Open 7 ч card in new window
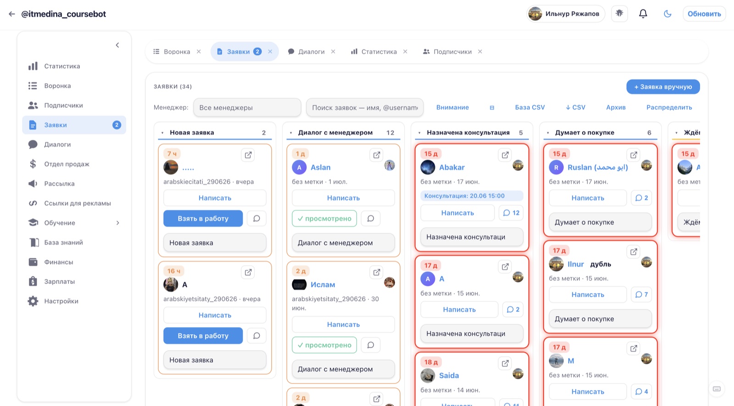 248,155
